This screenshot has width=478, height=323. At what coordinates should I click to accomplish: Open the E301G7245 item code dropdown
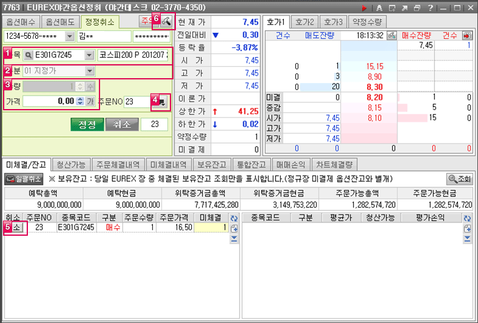pyautogui.click(x=89, y=55)
